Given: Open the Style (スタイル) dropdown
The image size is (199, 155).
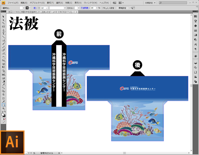Looking at the screenshot, I should tap(79, 8).
